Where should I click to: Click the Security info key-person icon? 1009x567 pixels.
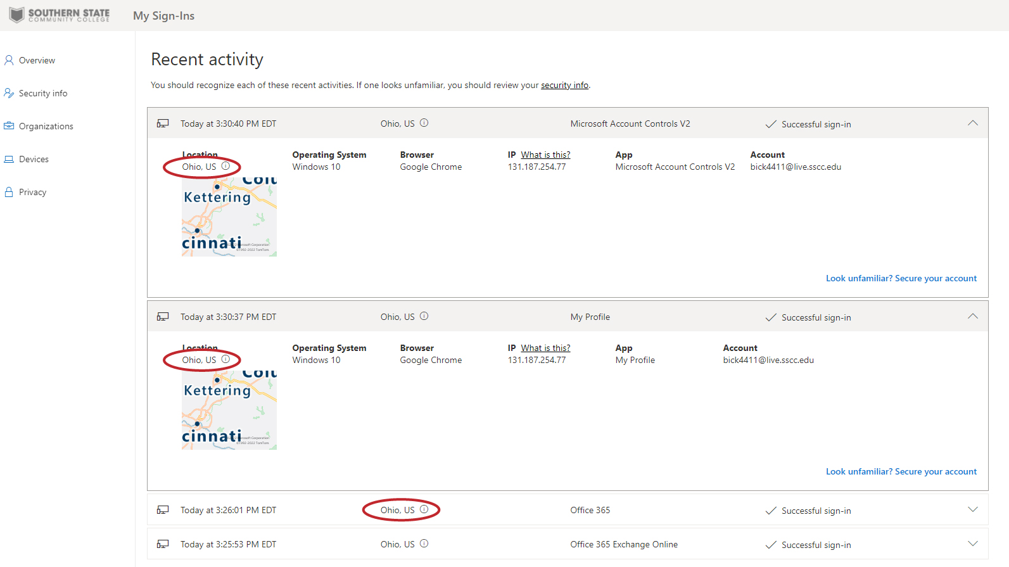9,93
